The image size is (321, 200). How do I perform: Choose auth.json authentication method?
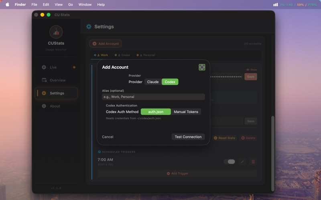pyautogui.click(x=156, y=112)
